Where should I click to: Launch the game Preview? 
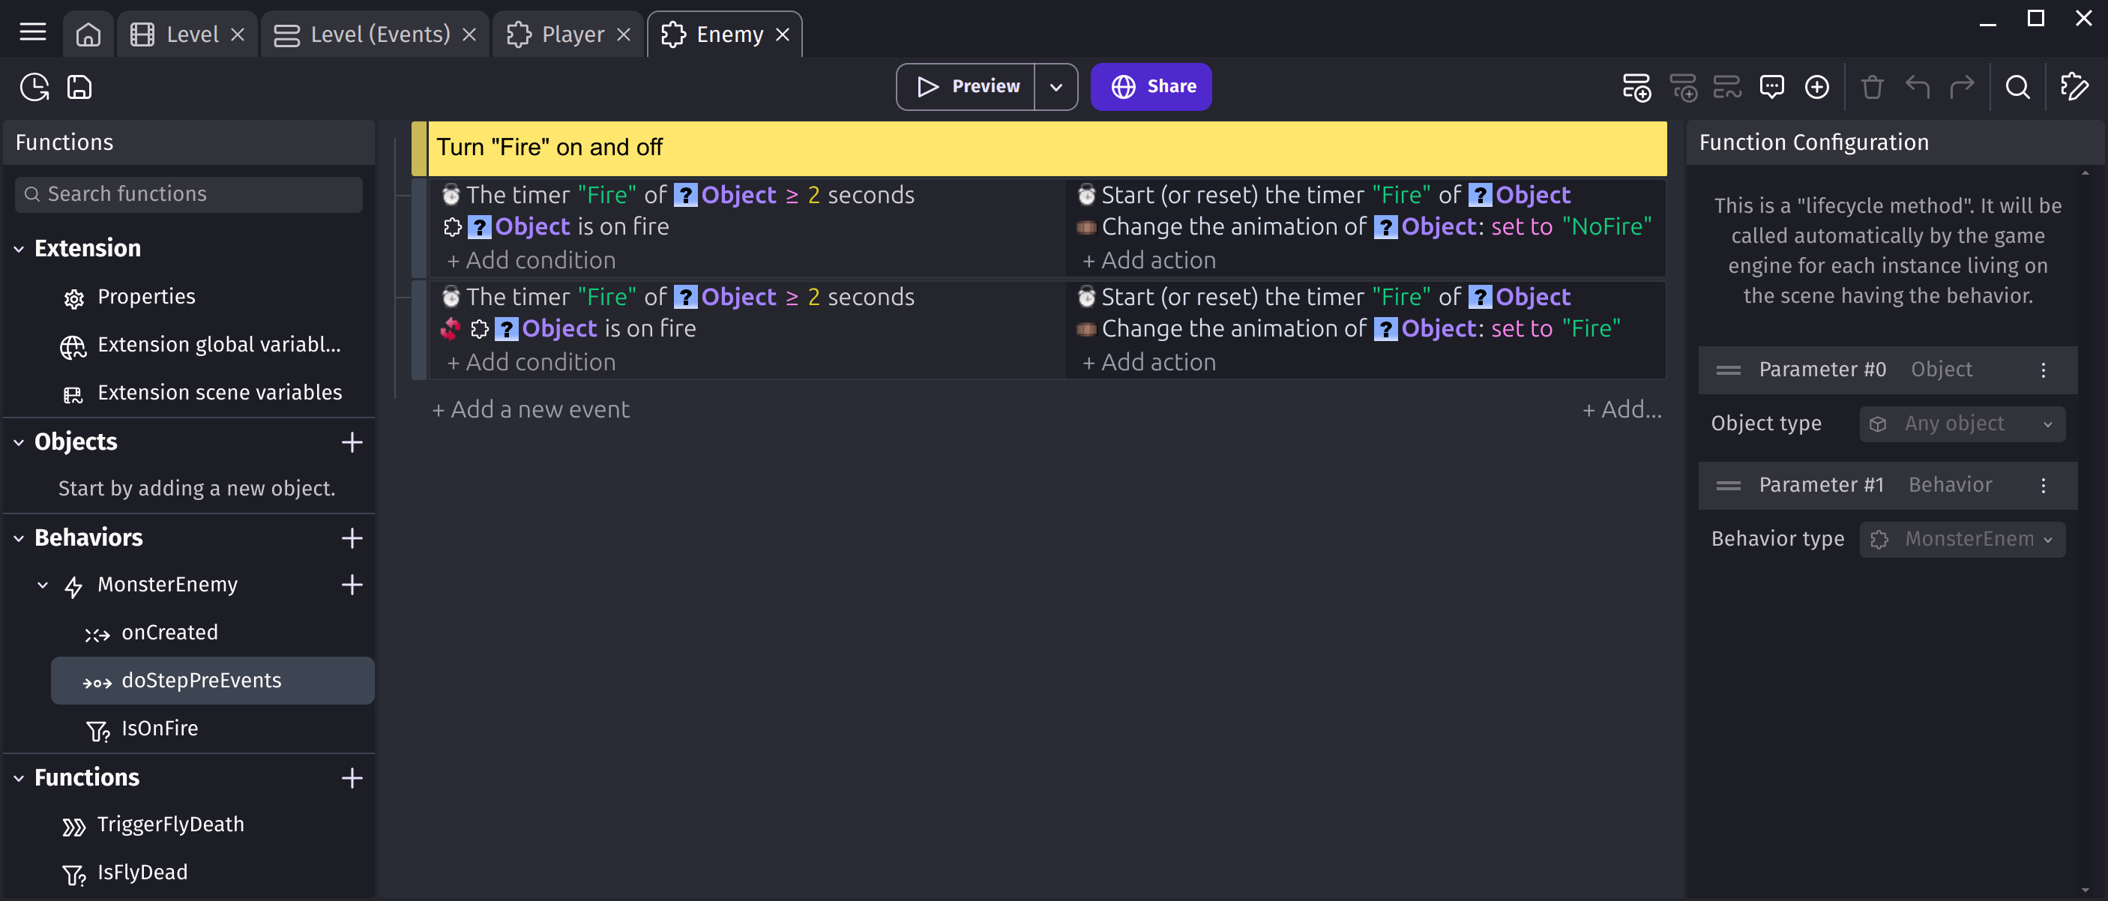click(966, 87)
